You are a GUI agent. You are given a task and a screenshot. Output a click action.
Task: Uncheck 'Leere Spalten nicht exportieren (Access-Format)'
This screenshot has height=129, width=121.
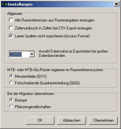[11, 36]
